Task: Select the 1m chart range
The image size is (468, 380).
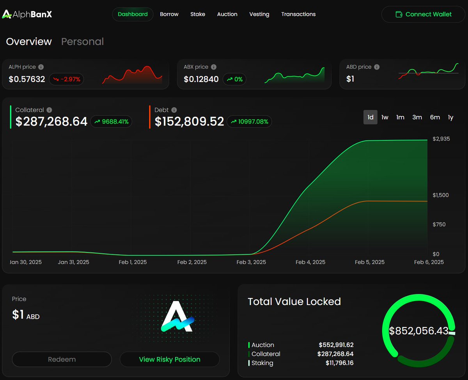Action: point(400,117)
